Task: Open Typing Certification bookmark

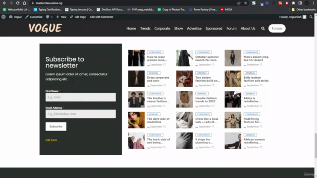Action: [x=48, y=9]
